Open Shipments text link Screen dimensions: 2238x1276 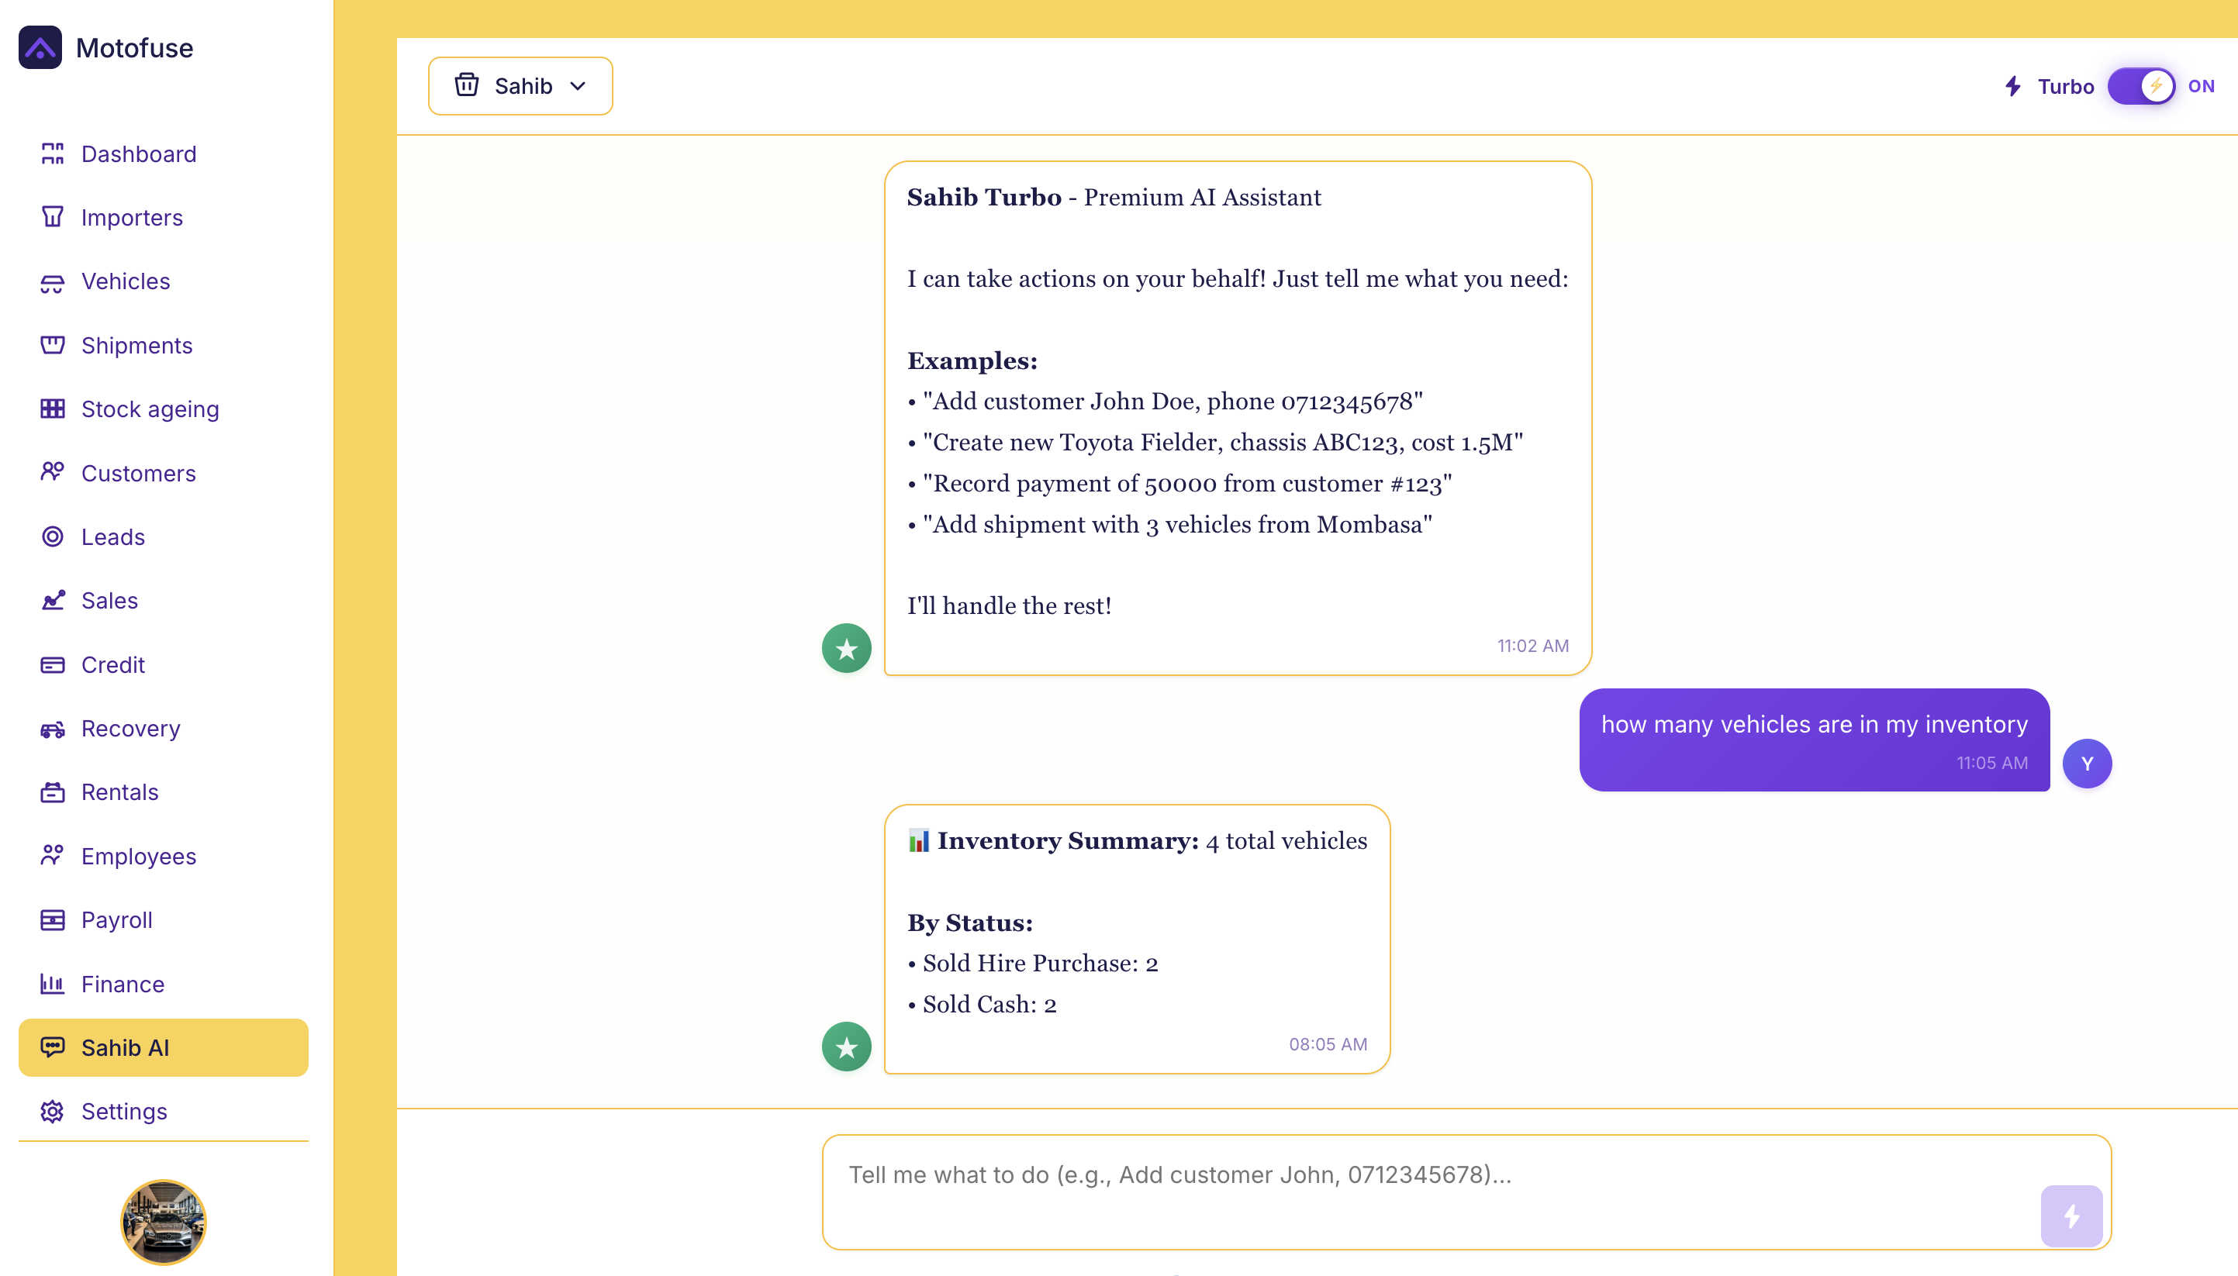pos(136,345)
